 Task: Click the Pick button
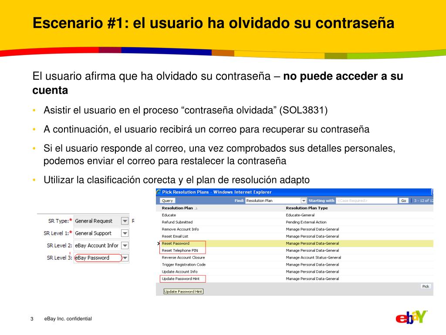click(426, 286)
